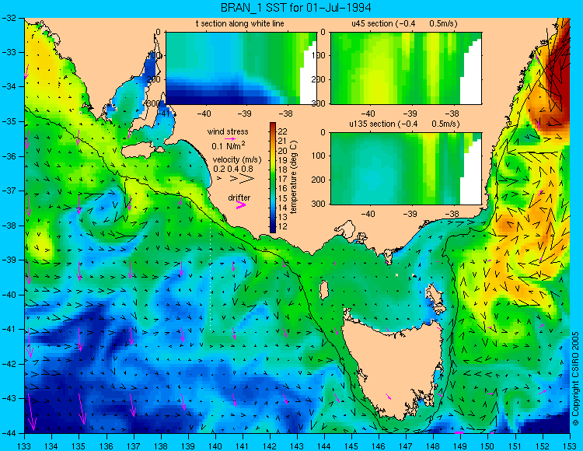Click the colorbar tick label "20"
583x451 pixels.
pos(282,150)
